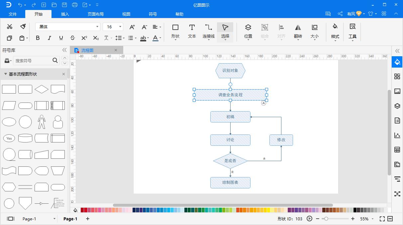
Task: Click the Format Painter brush icon
Action: (x=23, y=27)
